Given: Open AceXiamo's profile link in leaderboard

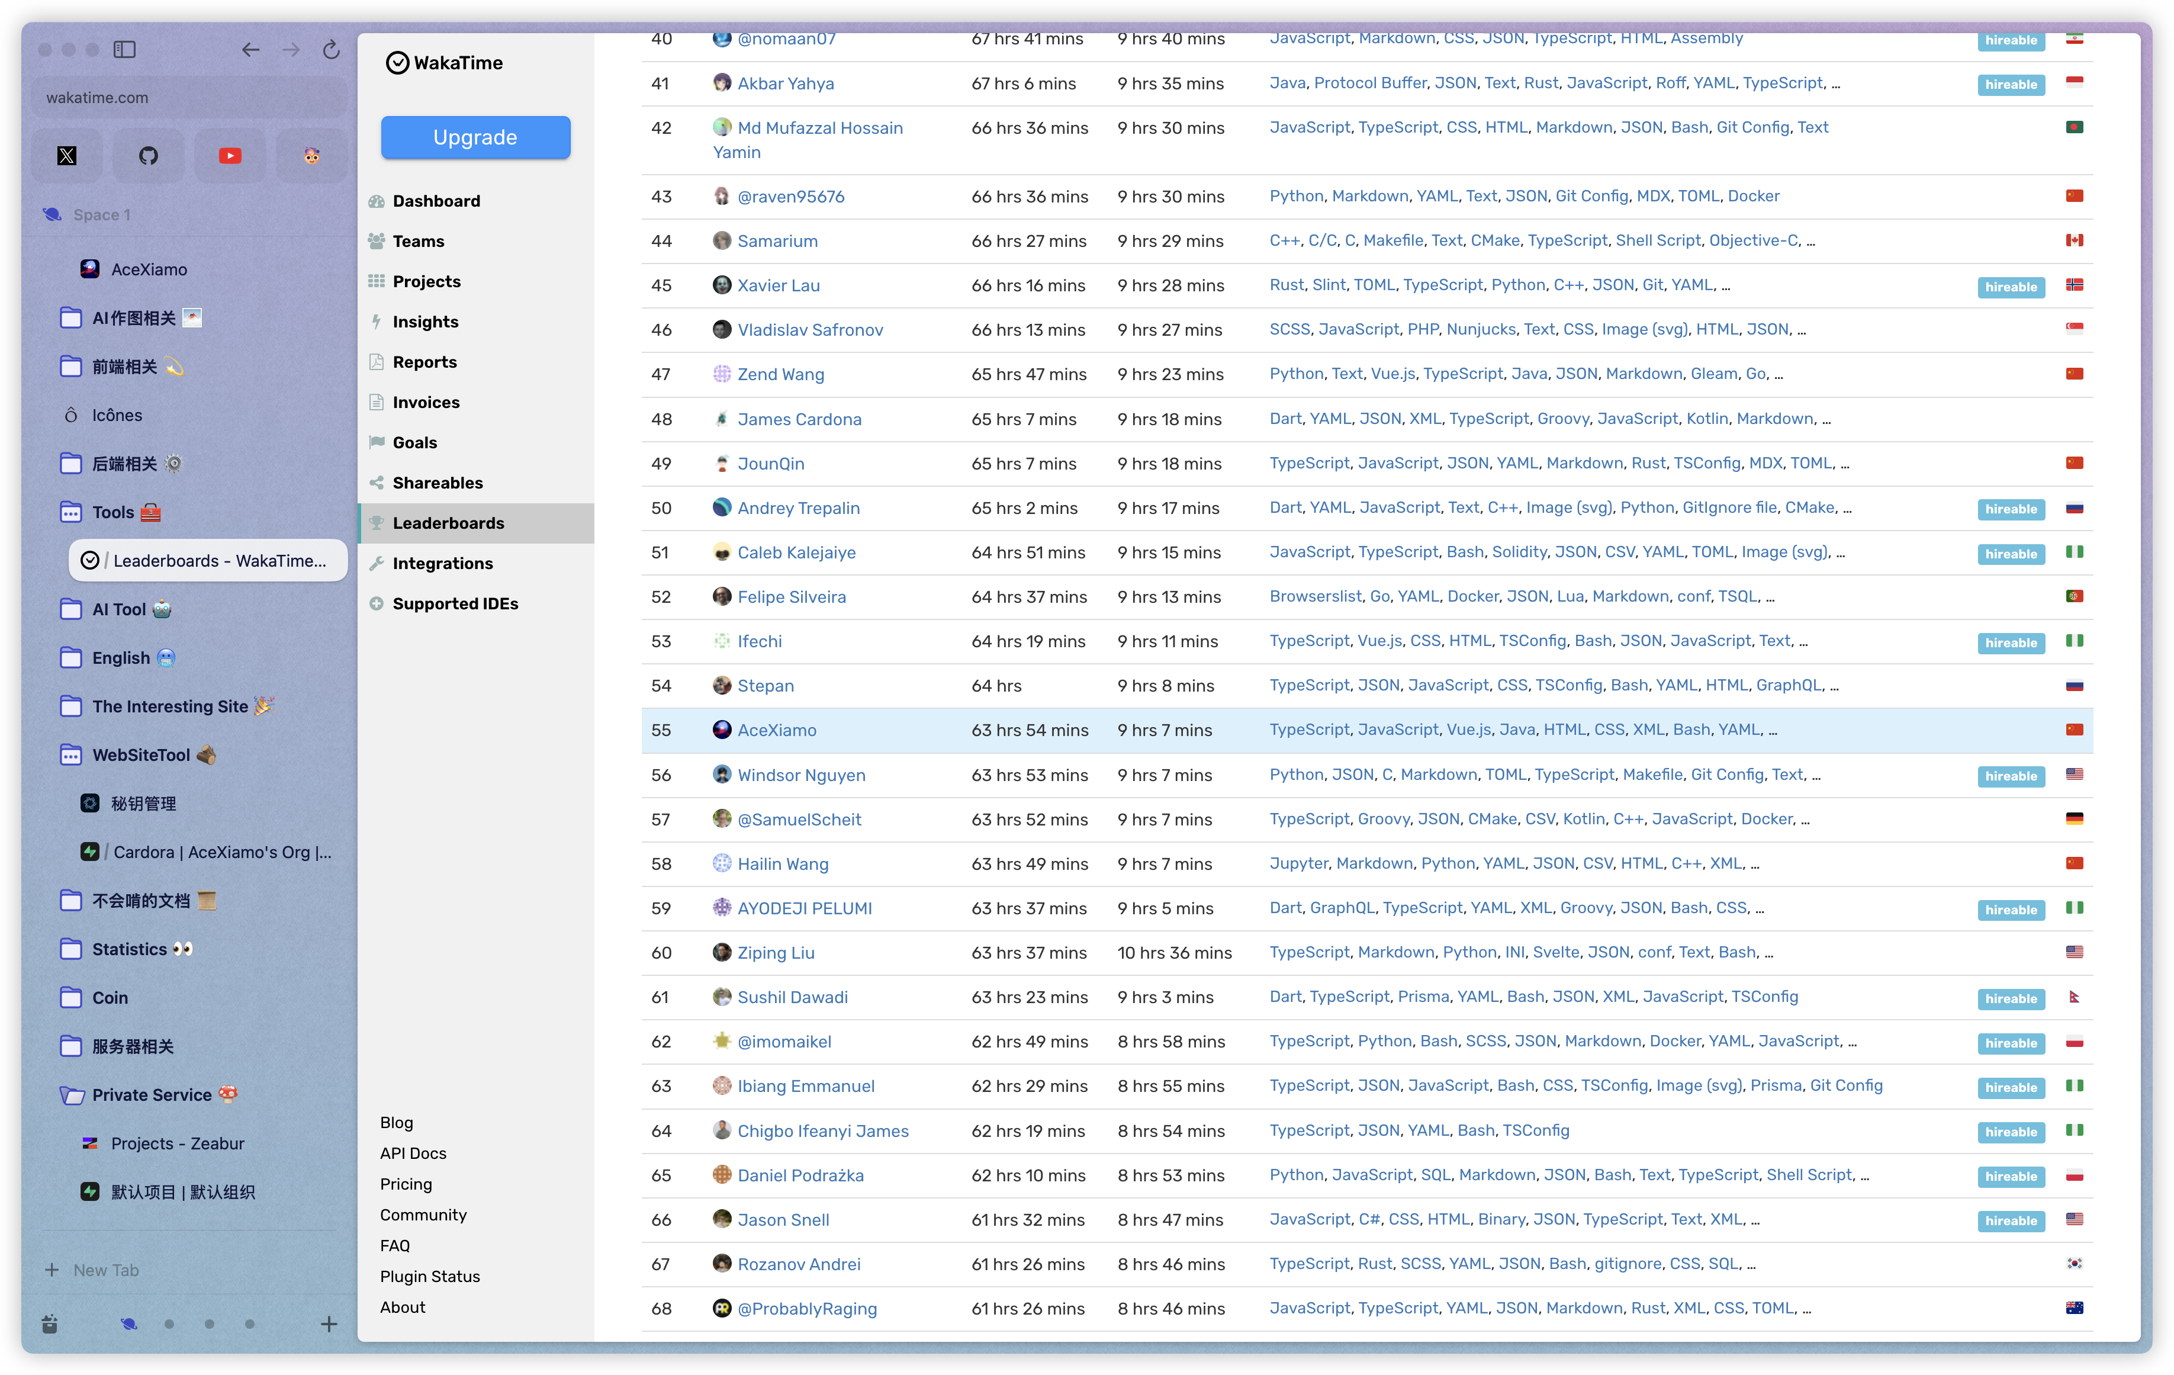Looking at the screenshot, I should pos(776,730).
